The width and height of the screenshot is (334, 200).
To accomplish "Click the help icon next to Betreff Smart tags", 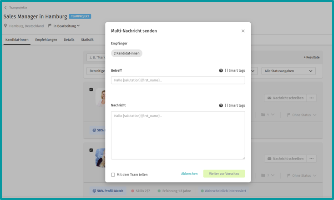I will click(221, 71).
